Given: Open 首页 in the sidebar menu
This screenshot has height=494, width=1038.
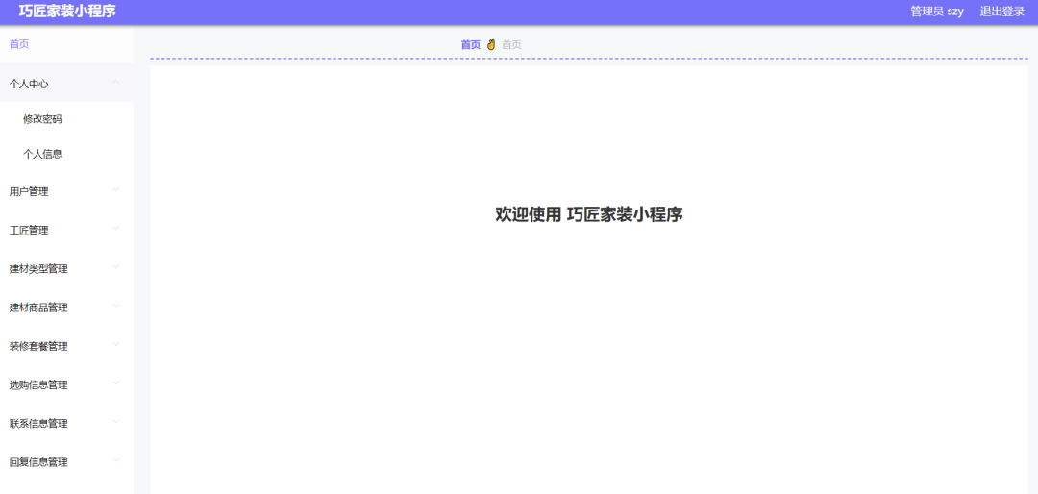Looking at the screenshot, I should pyautogui.click(x=19, y=44).
